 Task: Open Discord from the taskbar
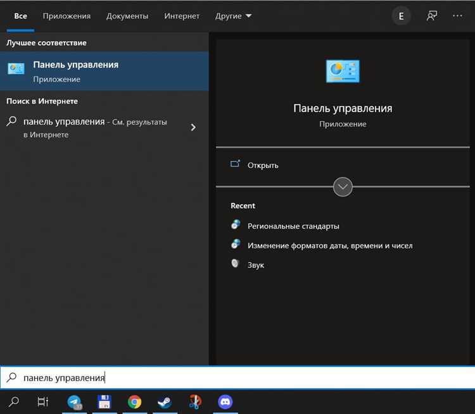pyautogui.click(x=225, y=402)
